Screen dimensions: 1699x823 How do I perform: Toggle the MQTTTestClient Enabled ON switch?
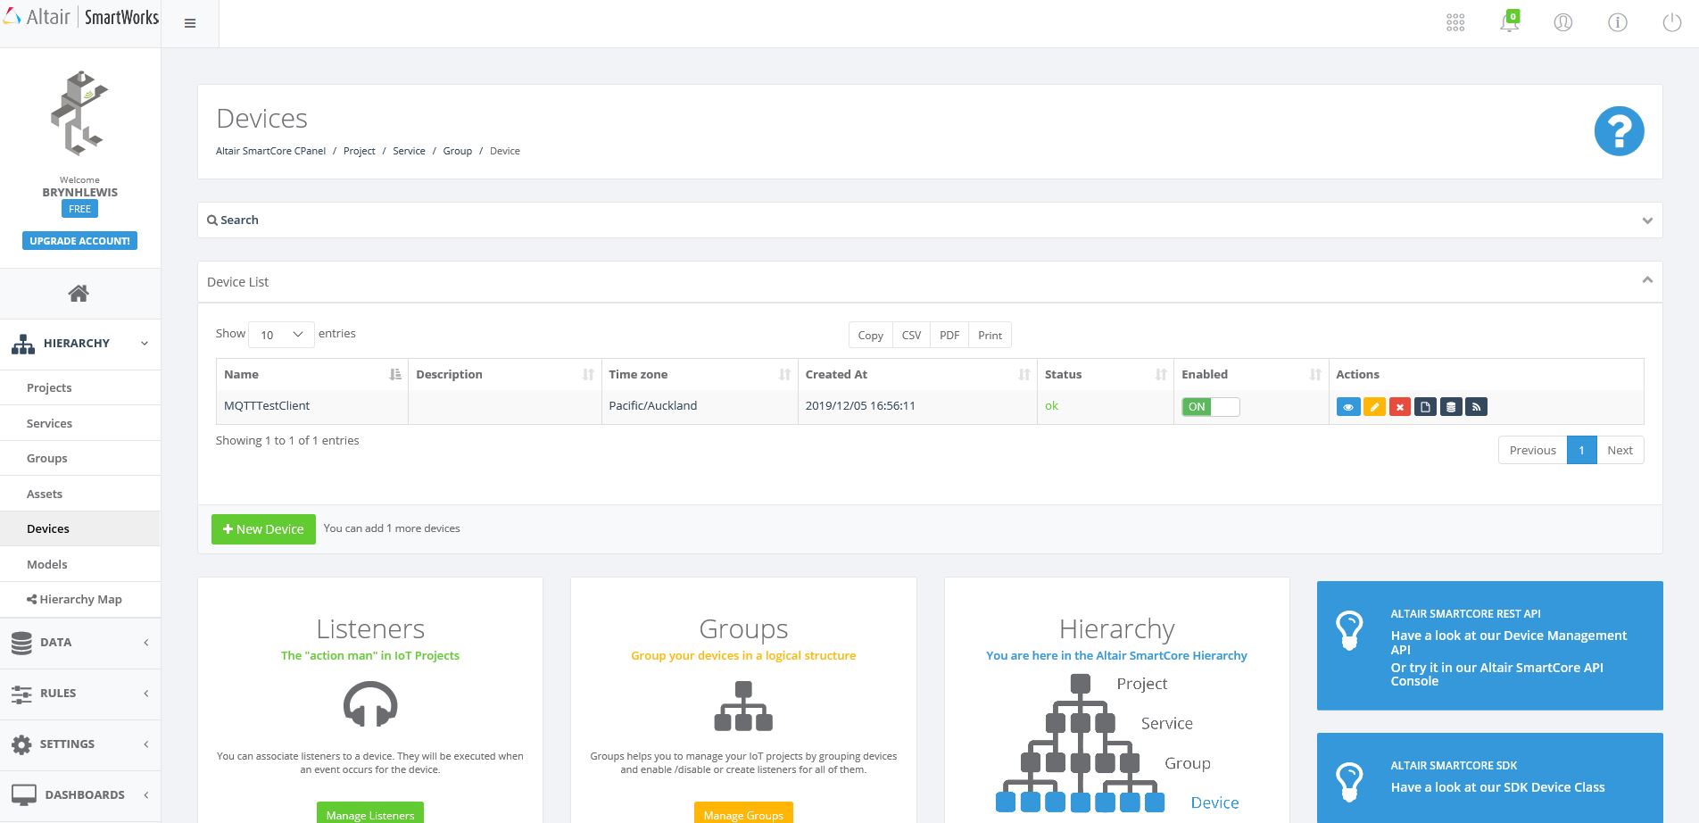(1210, 407)
